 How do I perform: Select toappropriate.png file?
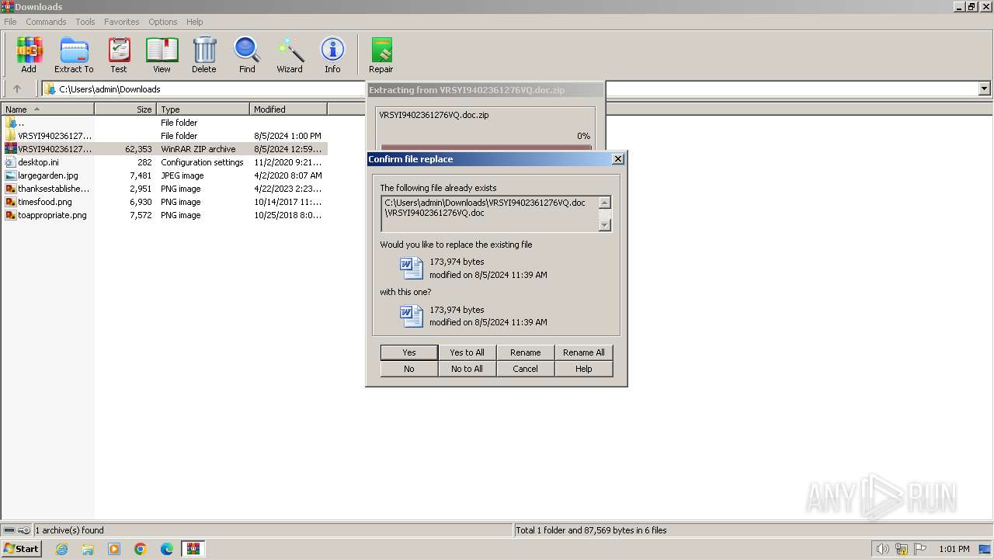tap(164, 215)
